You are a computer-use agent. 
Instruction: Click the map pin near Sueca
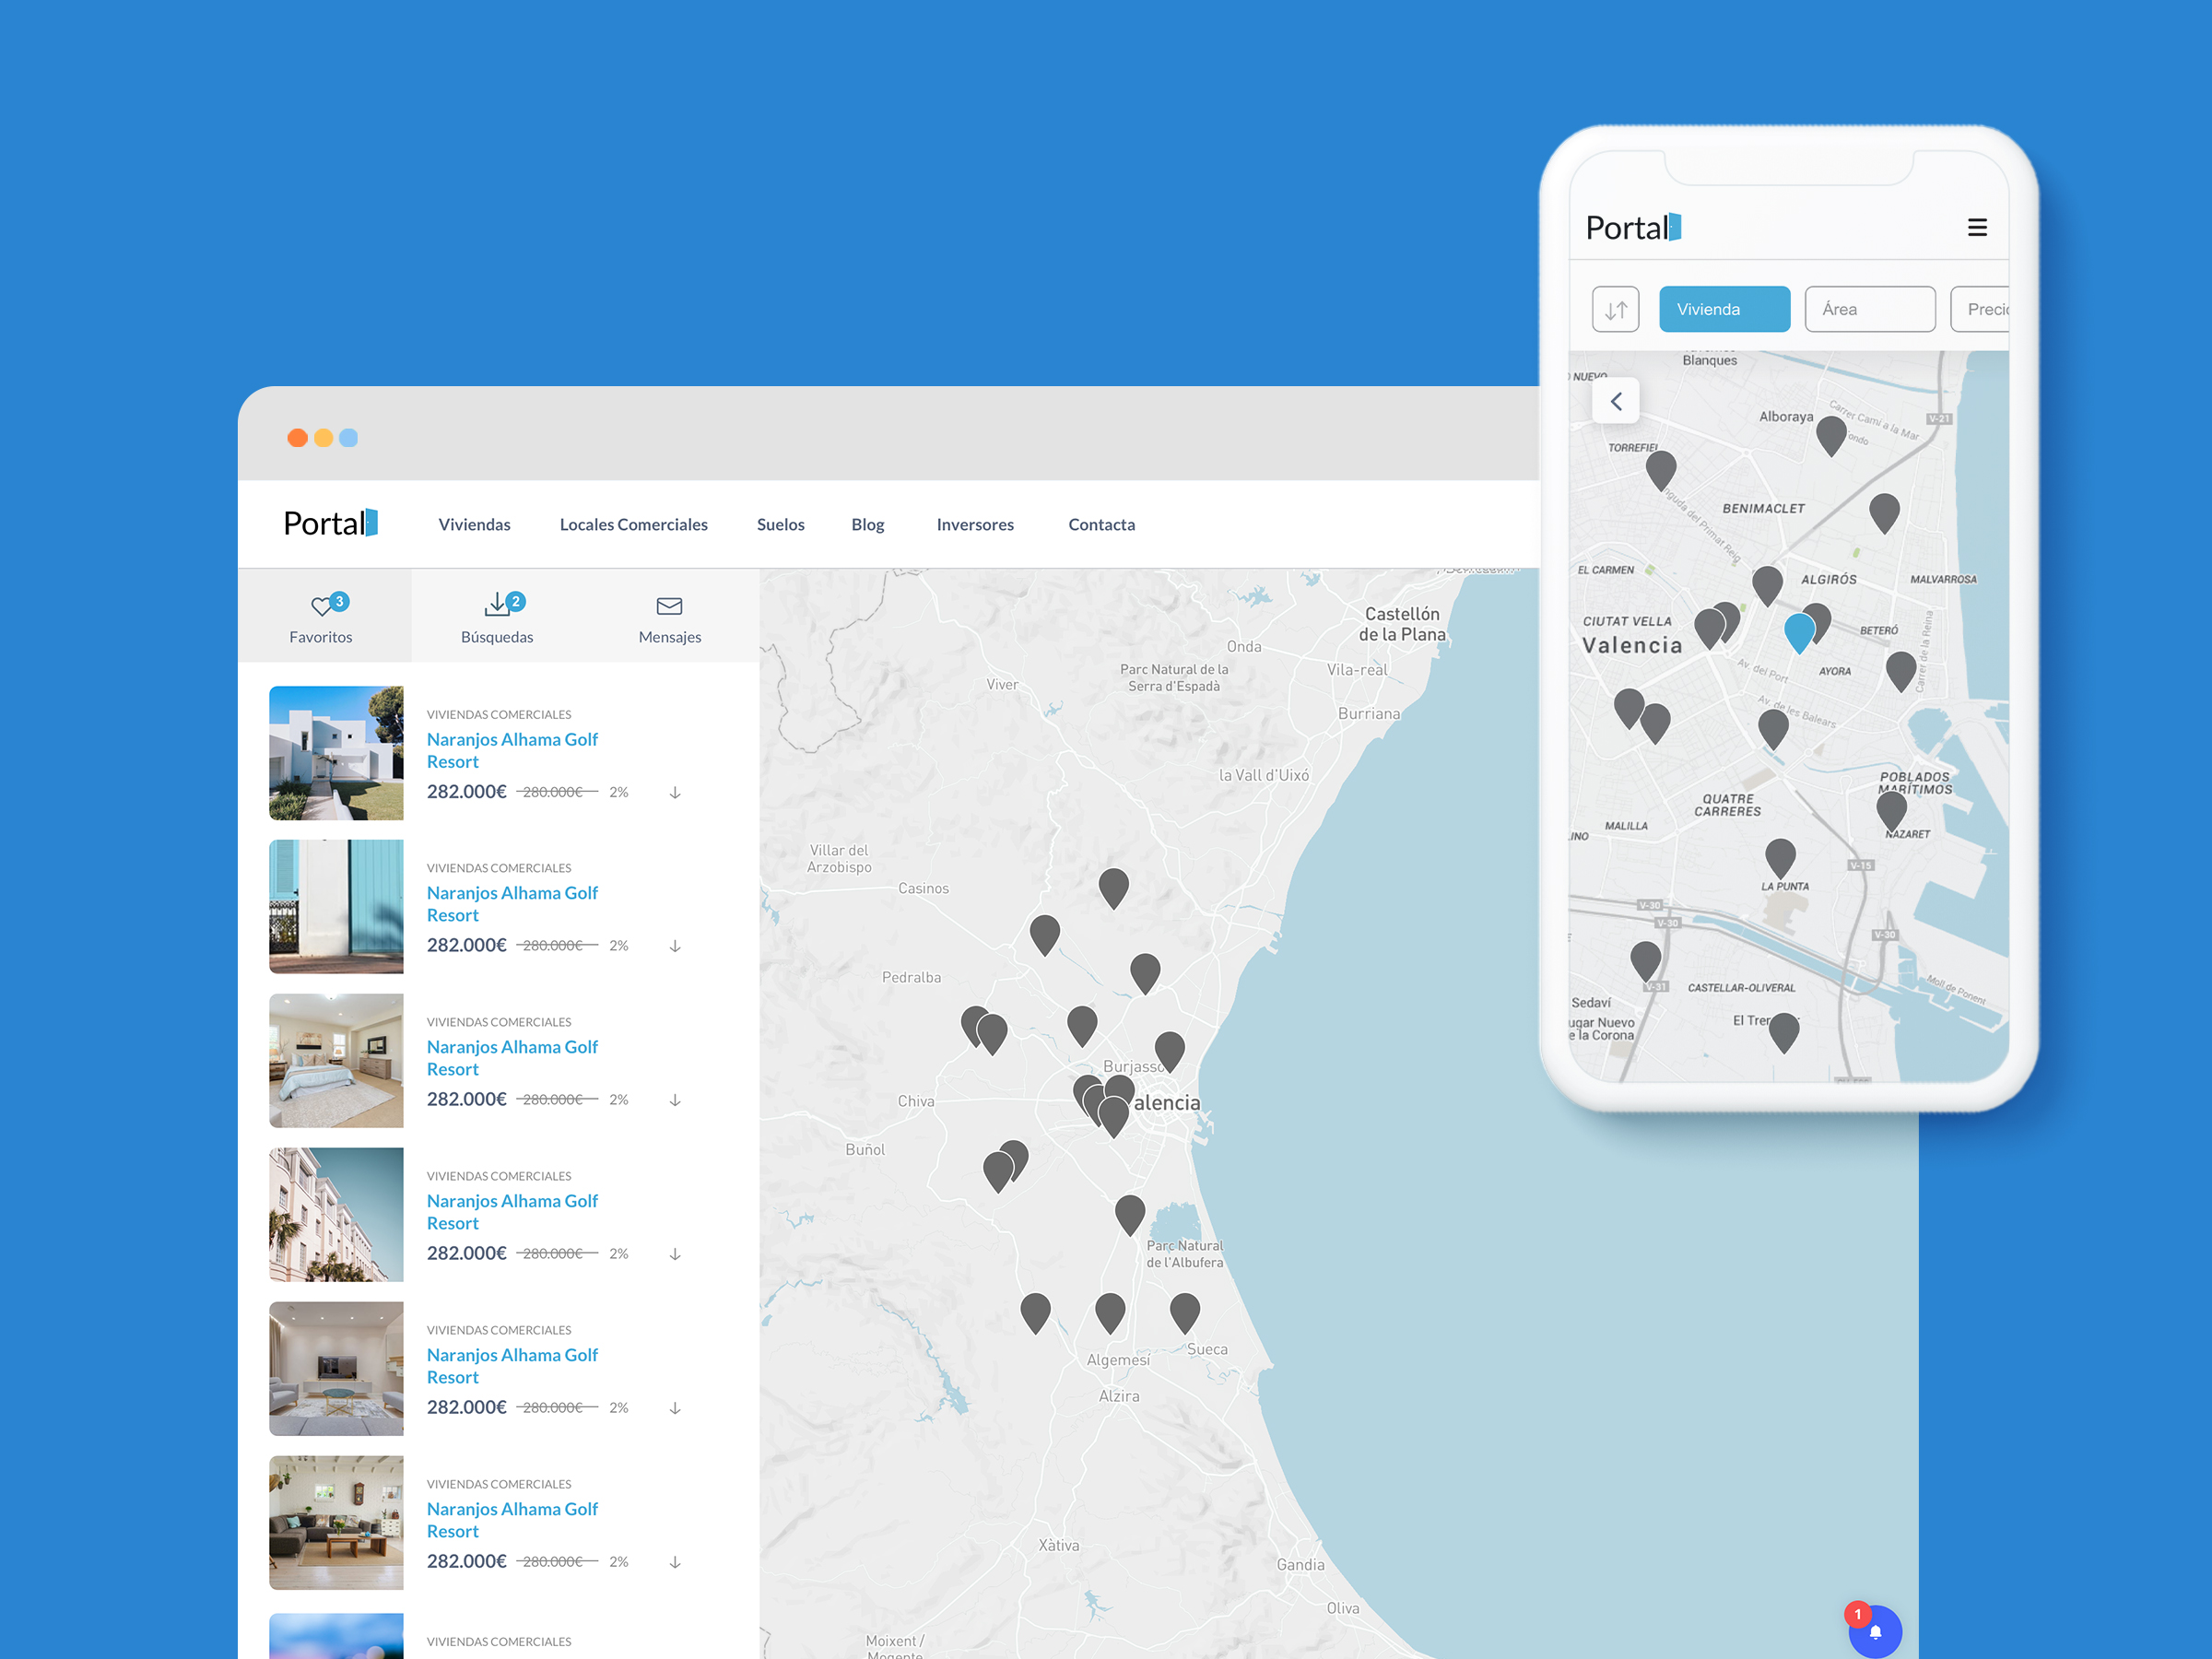(x=1185, y=1313)
